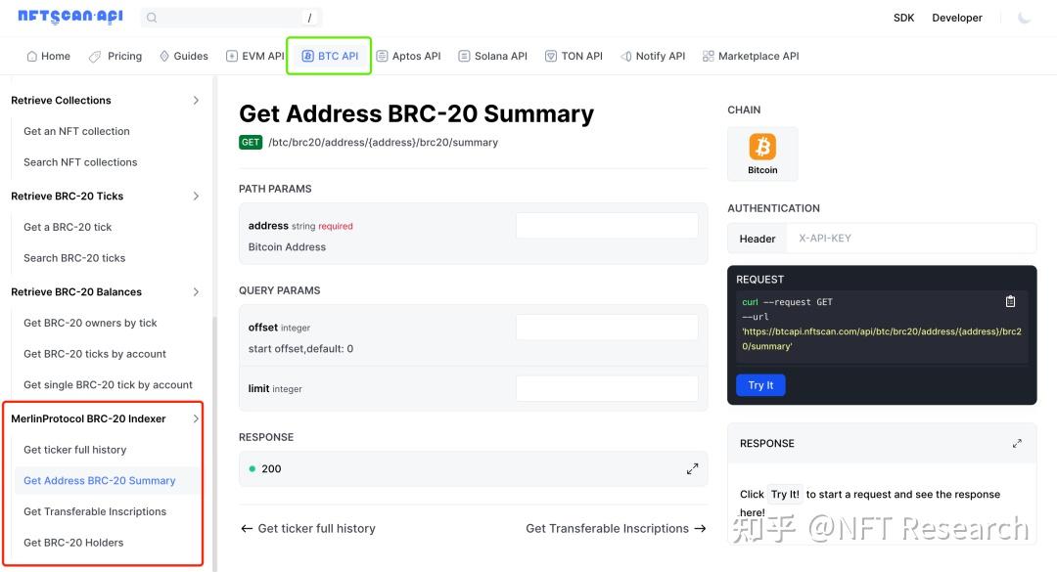Click the Marketplace API icon

click(708, 56)
